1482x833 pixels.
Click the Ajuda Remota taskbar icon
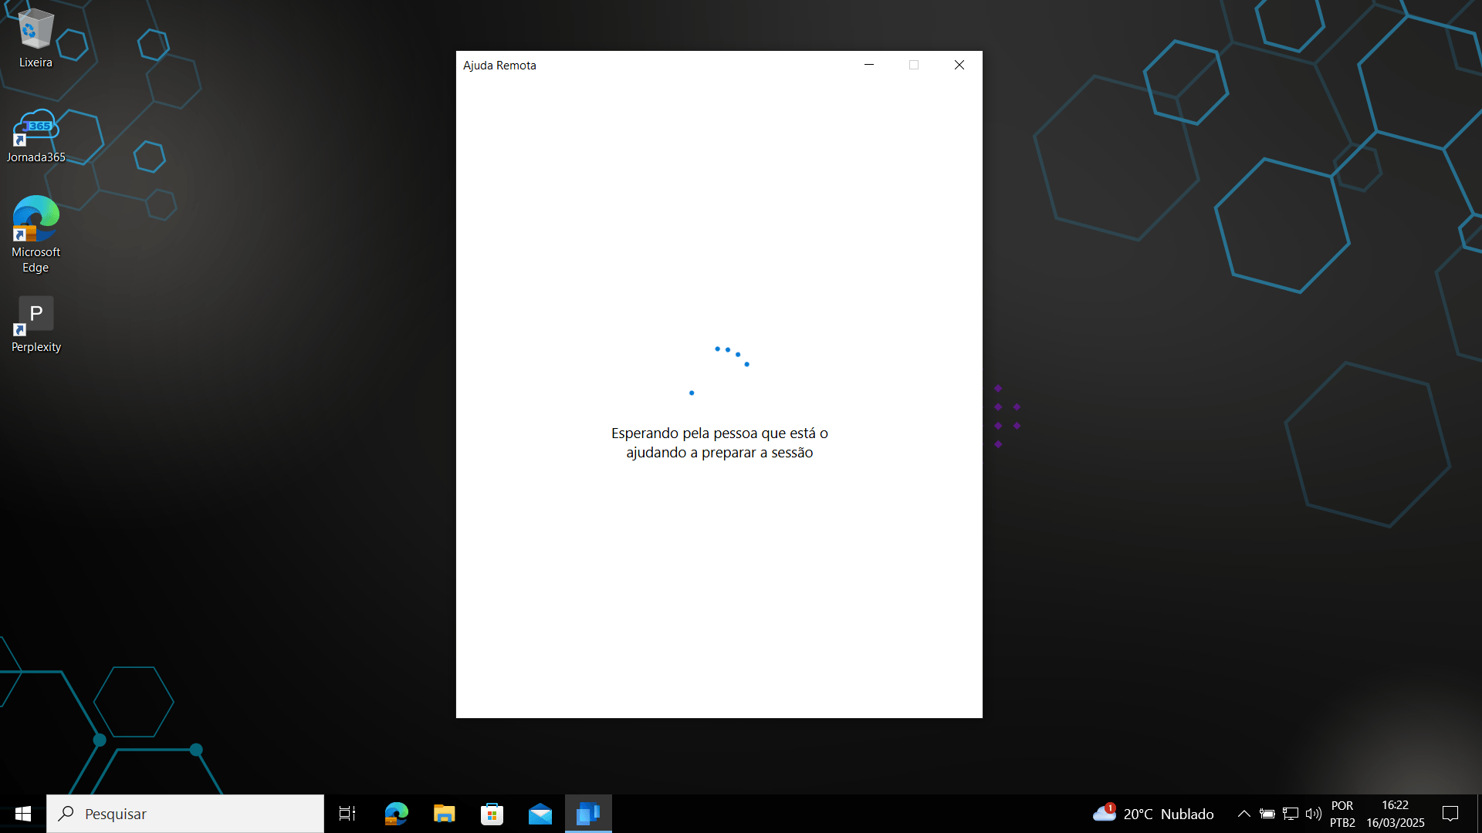coord(588,814)
